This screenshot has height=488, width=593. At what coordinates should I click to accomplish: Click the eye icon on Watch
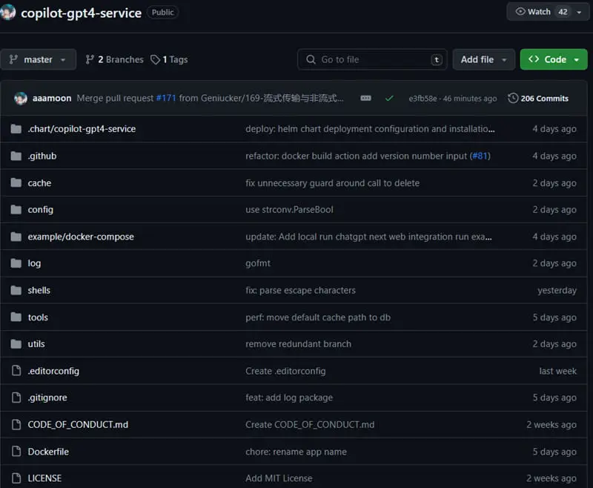[x=520, y=12]
